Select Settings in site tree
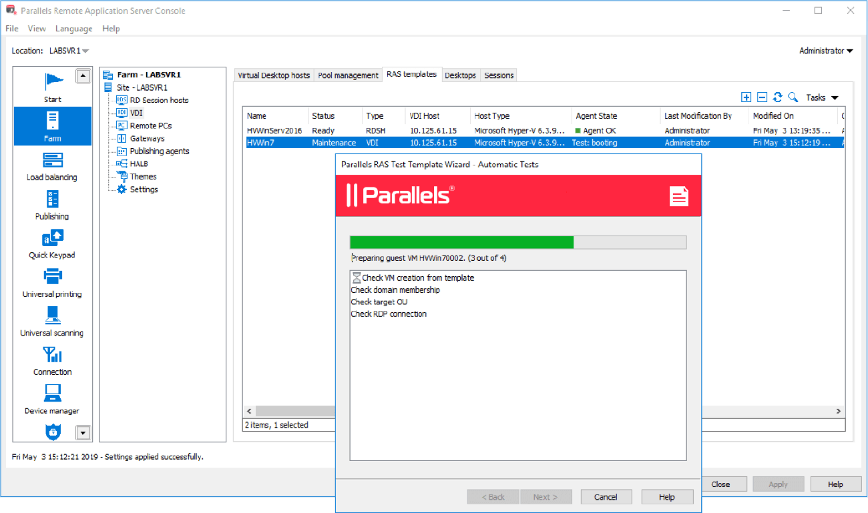Viewport: 868px width, 513px height. coord(144,189)
